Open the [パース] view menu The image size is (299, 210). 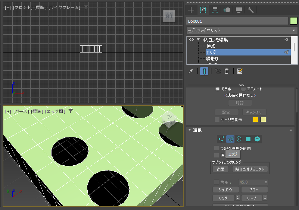pos(21,111)
